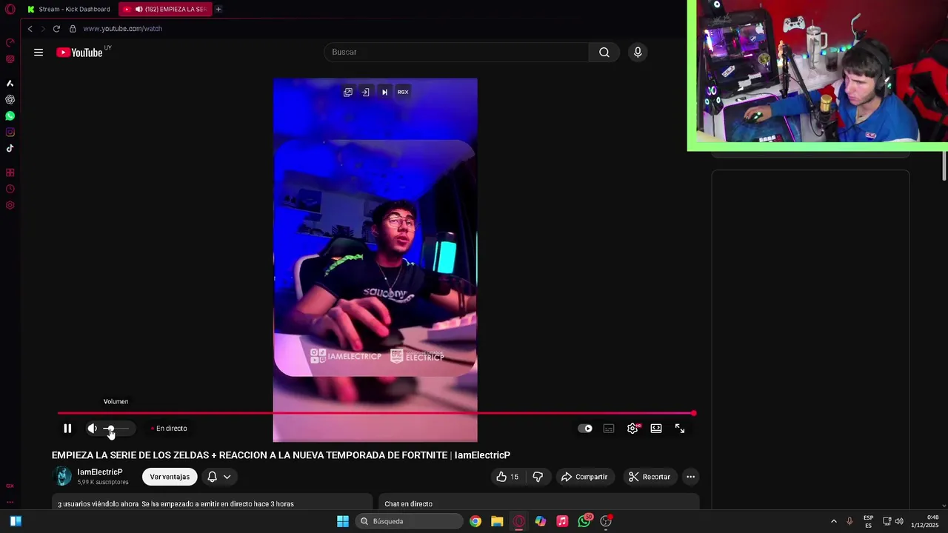Click the RGX overlay button on video
Screen dimensions: 948x533
click(403, 93)
